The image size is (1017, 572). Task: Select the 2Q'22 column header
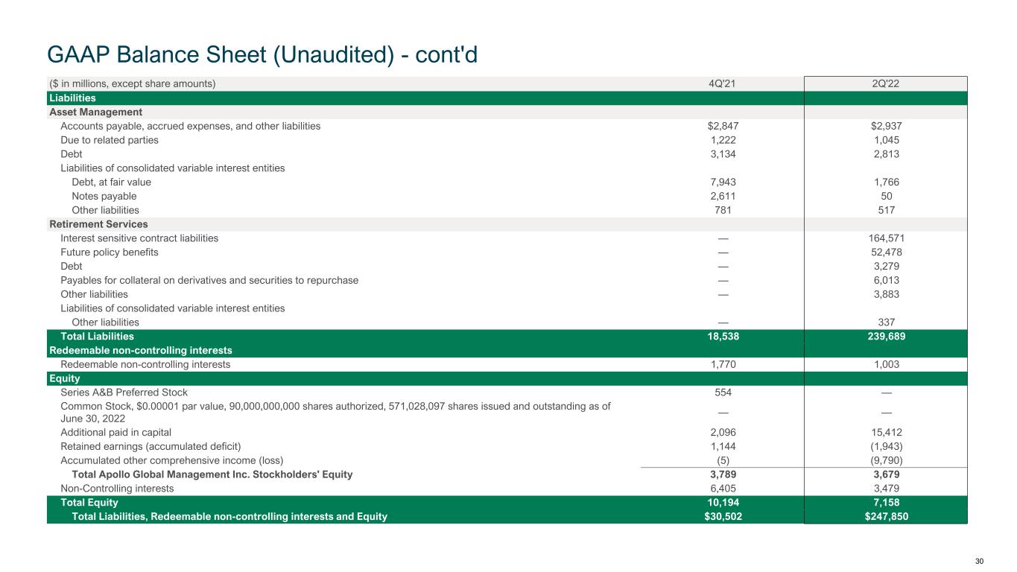click(x=885, y=83)
